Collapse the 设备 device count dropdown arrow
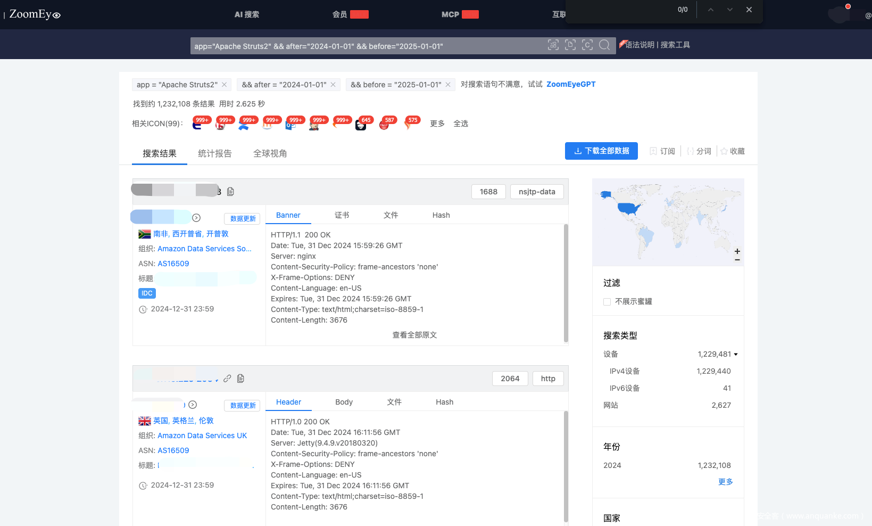 [736, 355]
